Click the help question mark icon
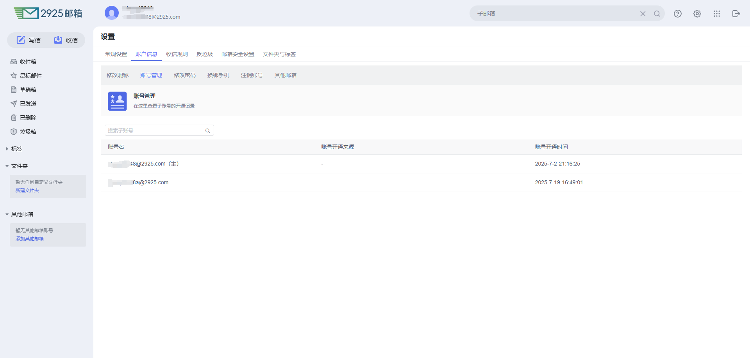 [678, 14]
